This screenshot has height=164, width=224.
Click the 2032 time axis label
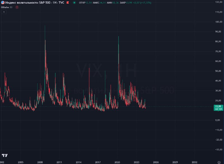click(x=194, y=162)
